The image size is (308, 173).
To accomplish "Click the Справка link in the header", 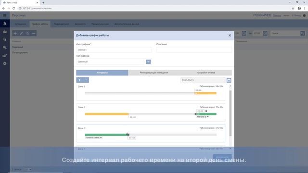I will click(x=277, y=15).
